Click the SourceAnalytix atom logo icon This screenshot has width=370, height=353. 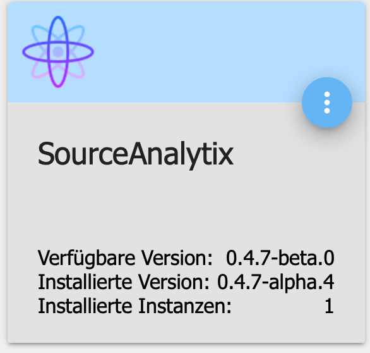pyautogui.click(x=58, y=52)
